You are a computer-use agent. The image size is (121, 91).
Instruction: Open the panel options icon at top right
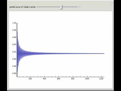click(111, 3)
